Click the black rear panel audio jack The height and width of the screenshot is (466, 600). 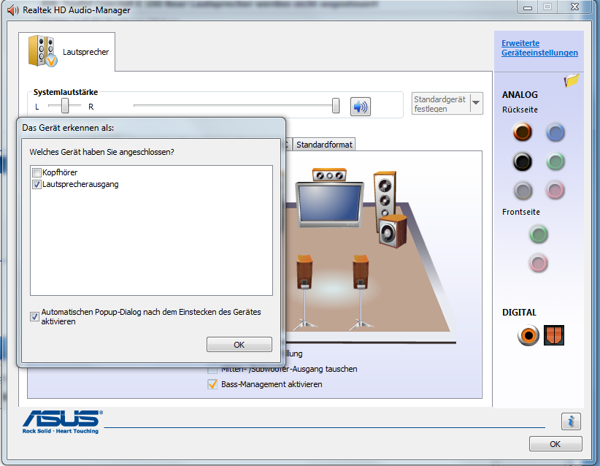(523, 161)
